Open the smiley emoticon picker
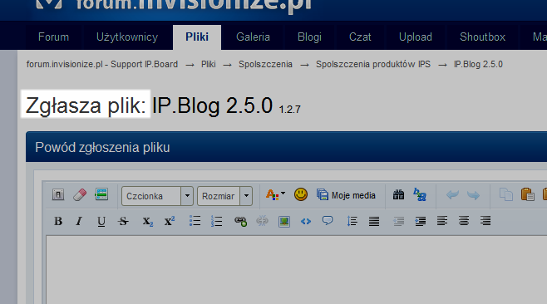The image size is (547, 304). 301,194
